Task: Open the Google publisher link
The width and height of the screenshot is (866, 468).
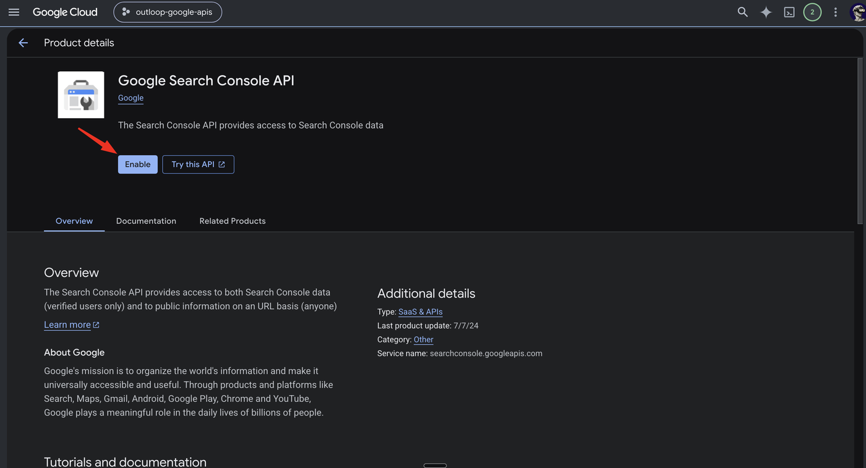Action: (x=131, y=98)
